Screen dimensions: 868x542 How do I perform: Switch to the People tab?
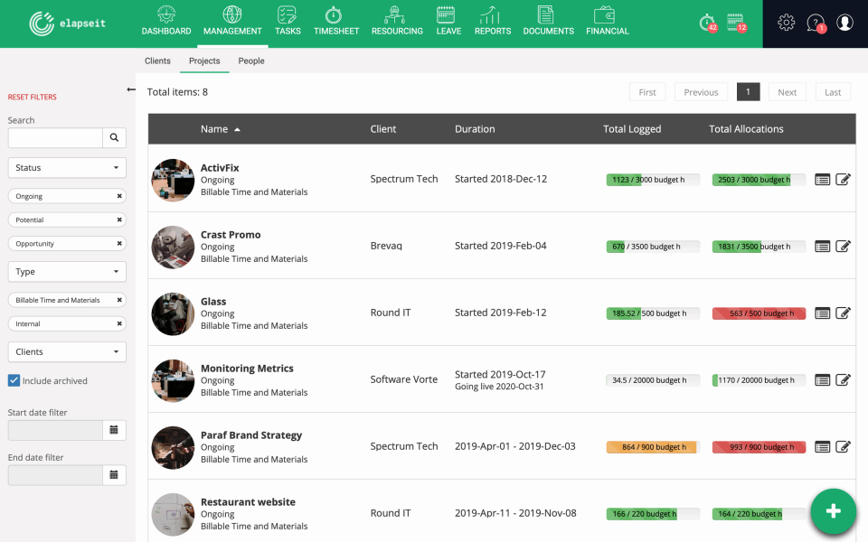(x=251, y=61)
